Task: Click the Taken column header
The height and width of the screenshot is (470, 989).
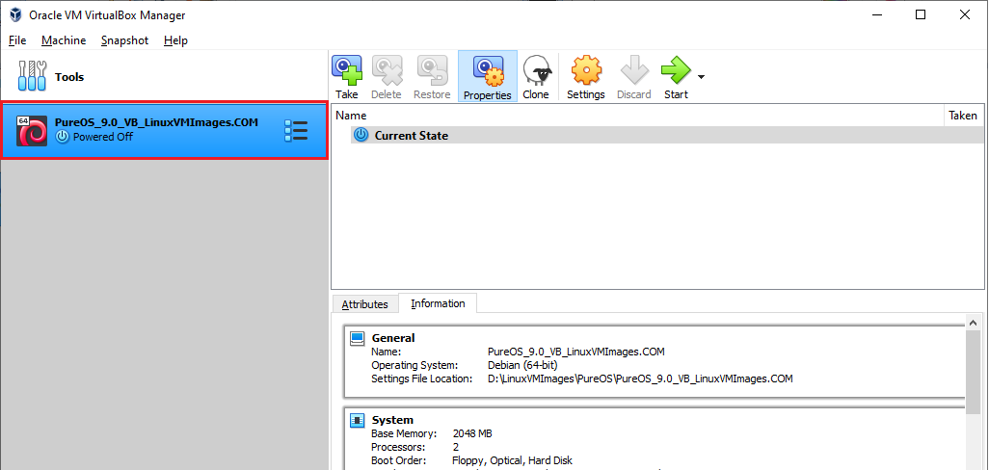Action: coord(964,116)
